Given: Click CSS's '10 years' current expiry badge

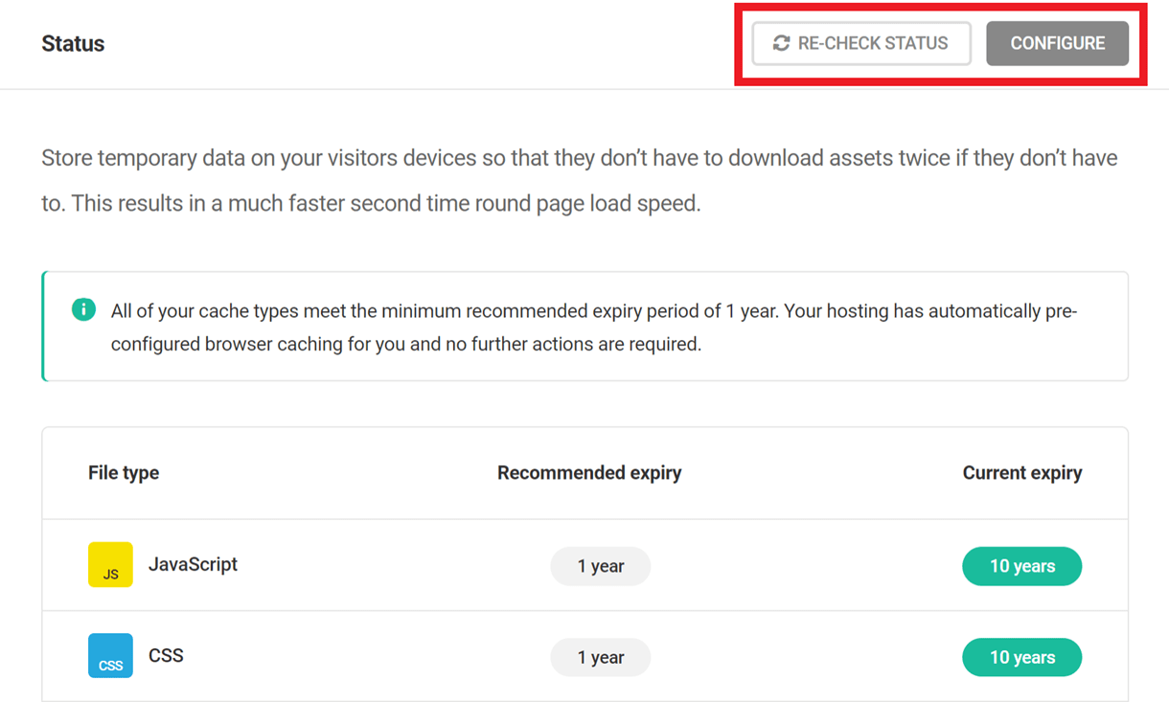Looking at the screenshot, I should (x=1021, y=658).
